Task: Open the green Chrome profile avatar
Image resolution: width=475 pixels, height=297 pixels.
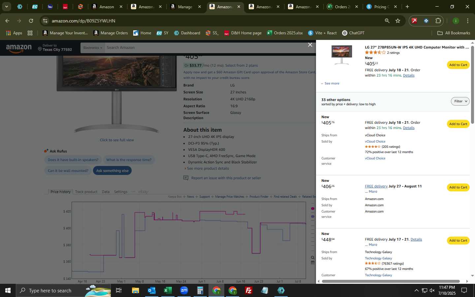Action: point(456,21)
